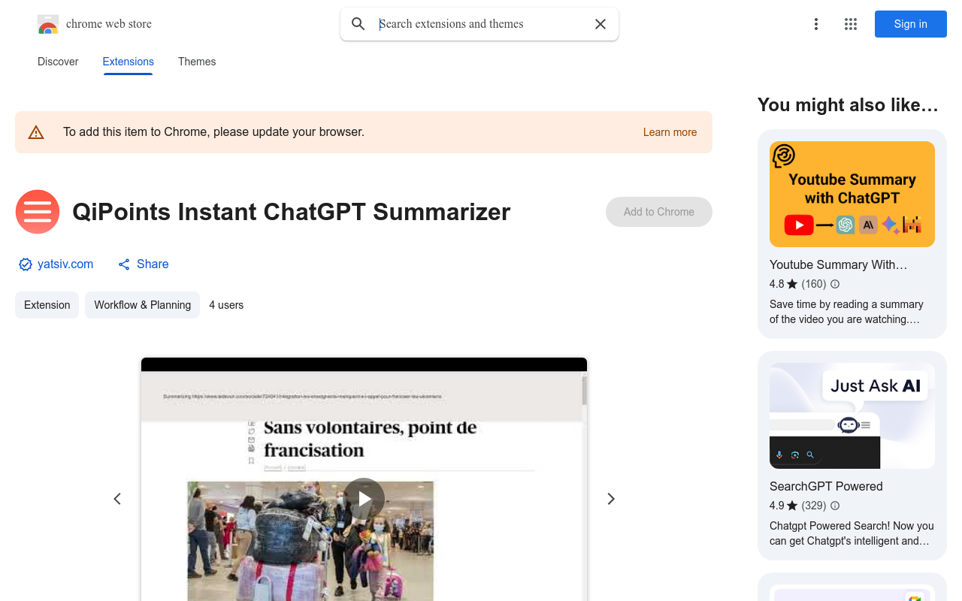Image resolution: width=962 pixels, height=601 pixels.
Task: Click the QiPoints extension red icon
Action: pos(38,212)
